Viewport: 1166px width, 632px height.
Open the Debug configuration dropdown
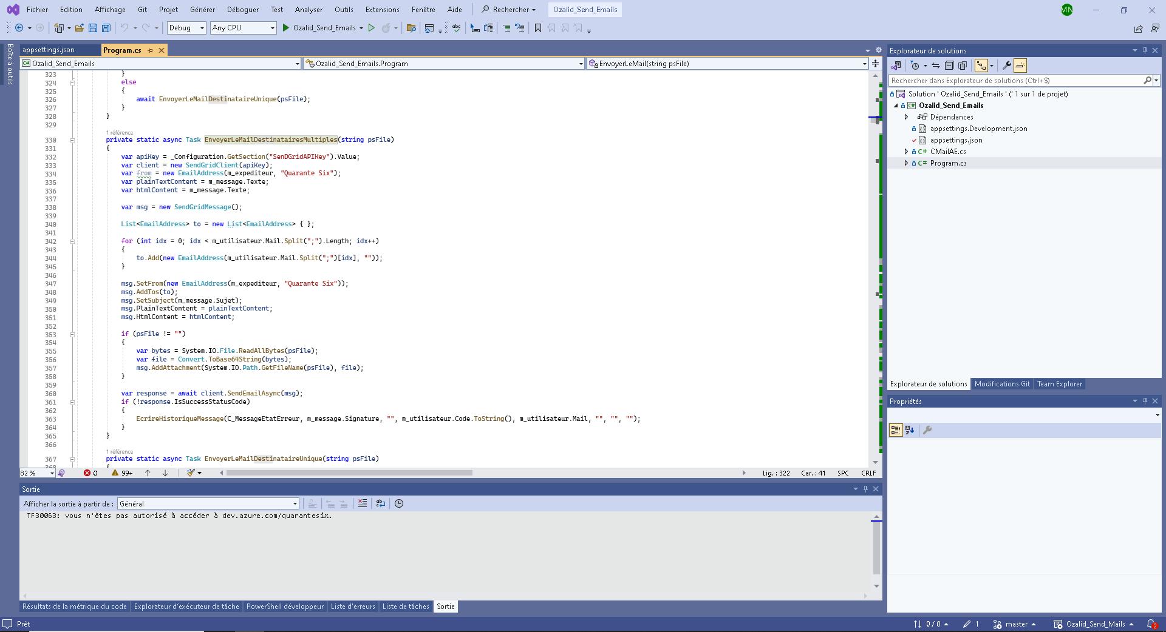point(186,28)
